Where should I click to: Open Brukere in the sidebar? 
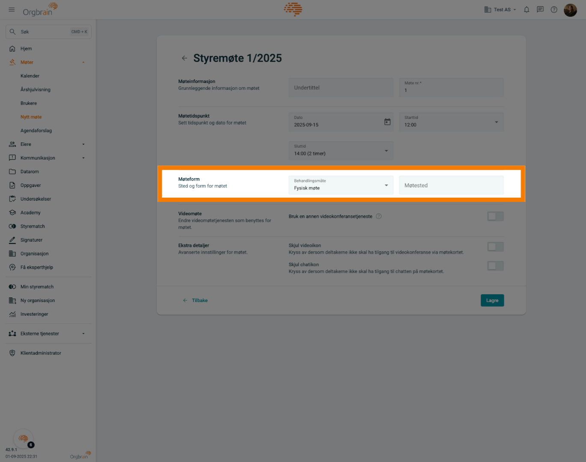[x=29, y=104]
